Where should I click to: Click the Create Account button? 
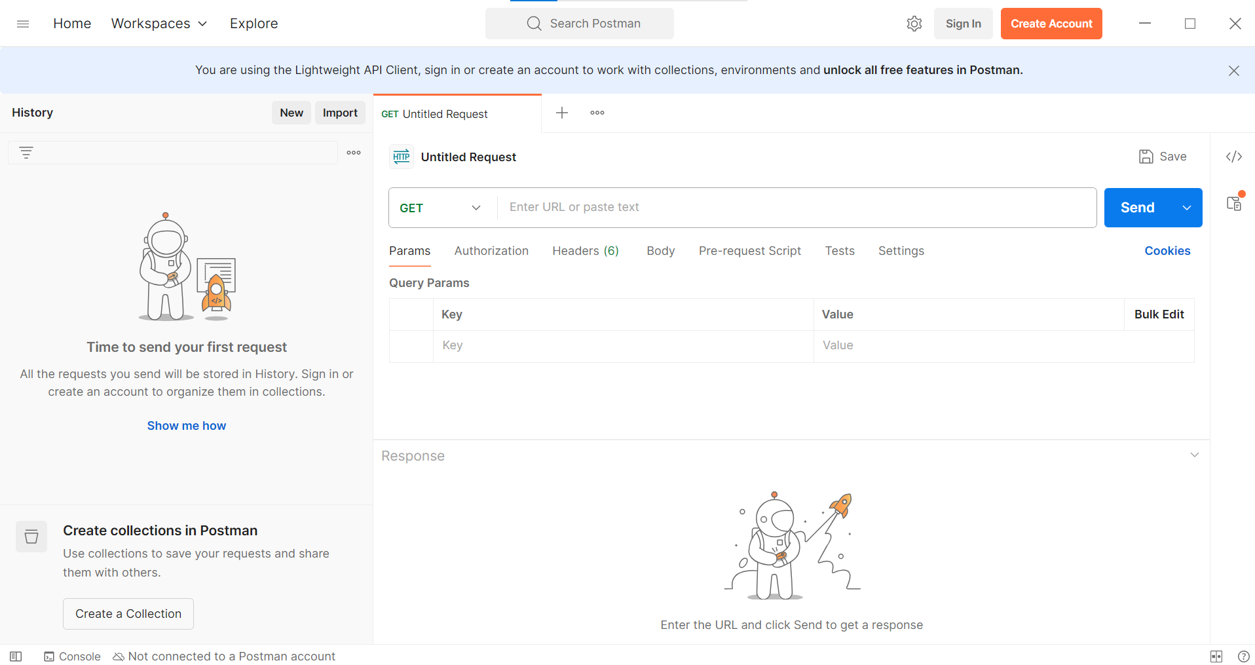(1051, 24)
